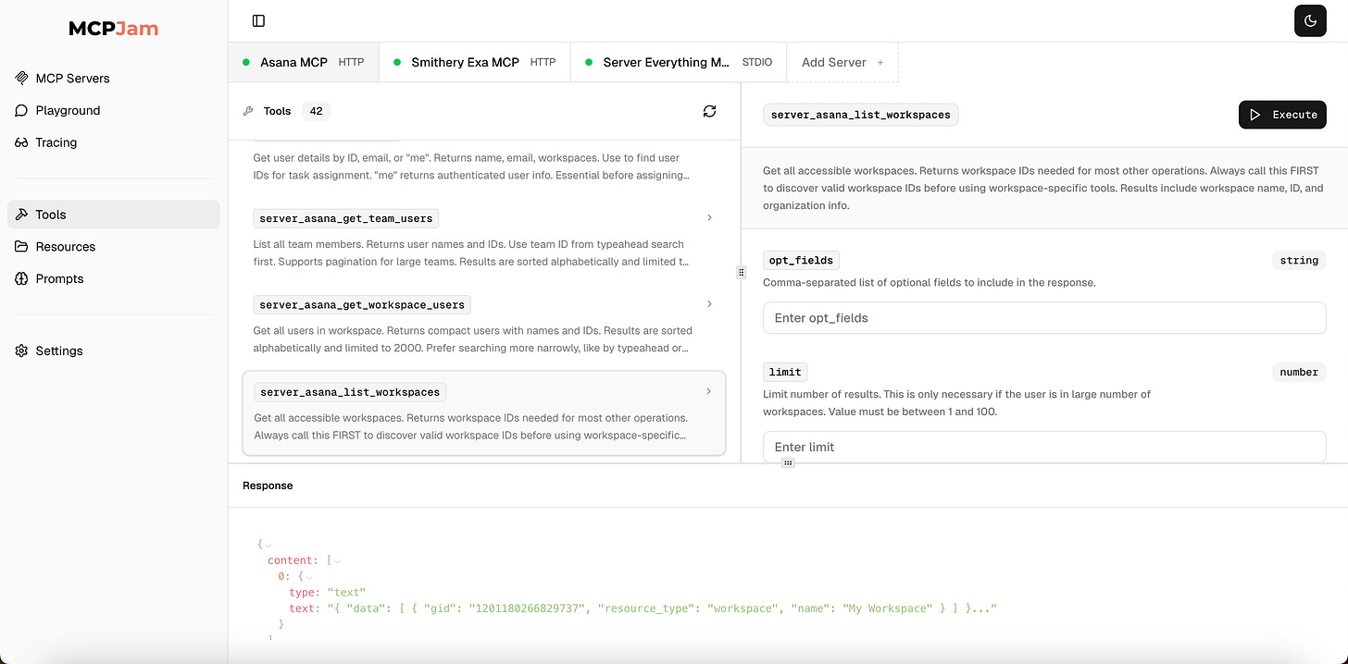1348x664 pixels.
Task: Select server_asana_get_workspace_users tool
Action: coord(484,326)
